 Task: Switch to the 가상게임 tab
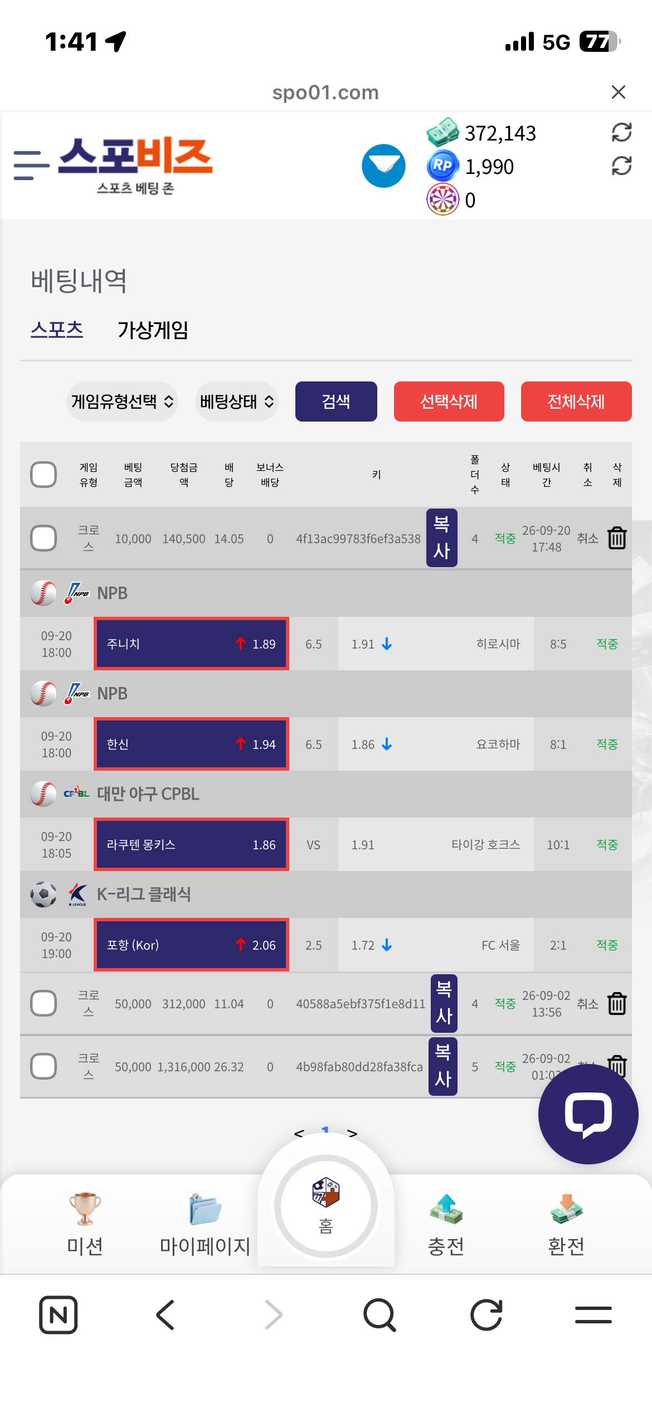tap(153, 330)
